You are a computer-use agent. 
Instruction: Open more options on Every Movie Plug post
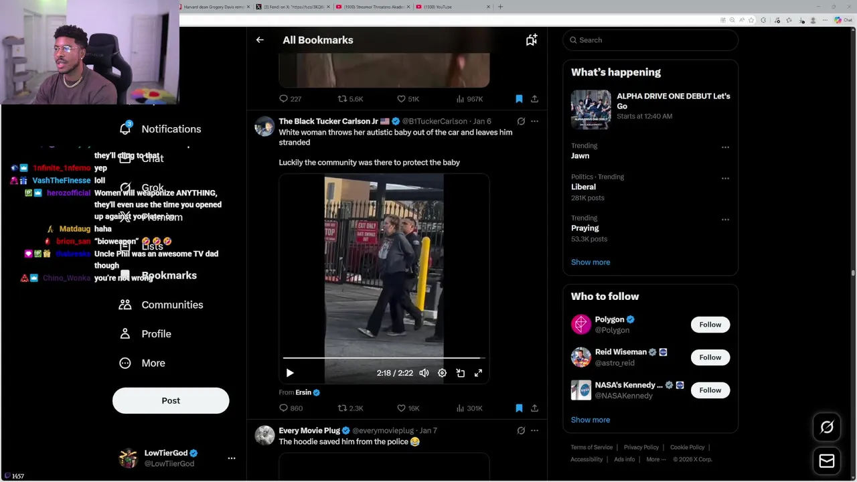coord(534,430)
